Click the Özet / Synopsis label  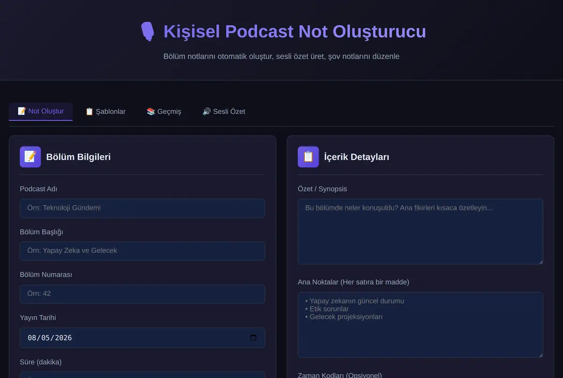(322, 189)
